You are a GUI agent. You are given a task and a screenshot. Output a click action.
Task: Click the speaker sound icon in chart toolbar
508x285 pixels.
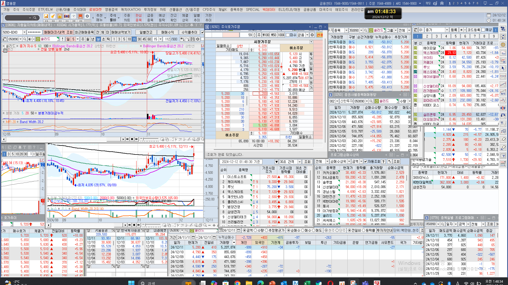30,39
